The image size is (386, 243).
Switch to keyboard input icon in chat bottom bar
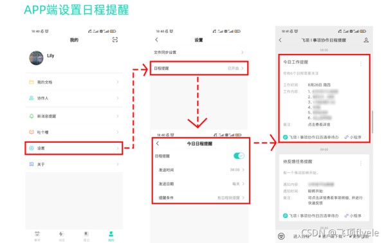(x=281, y=236)
